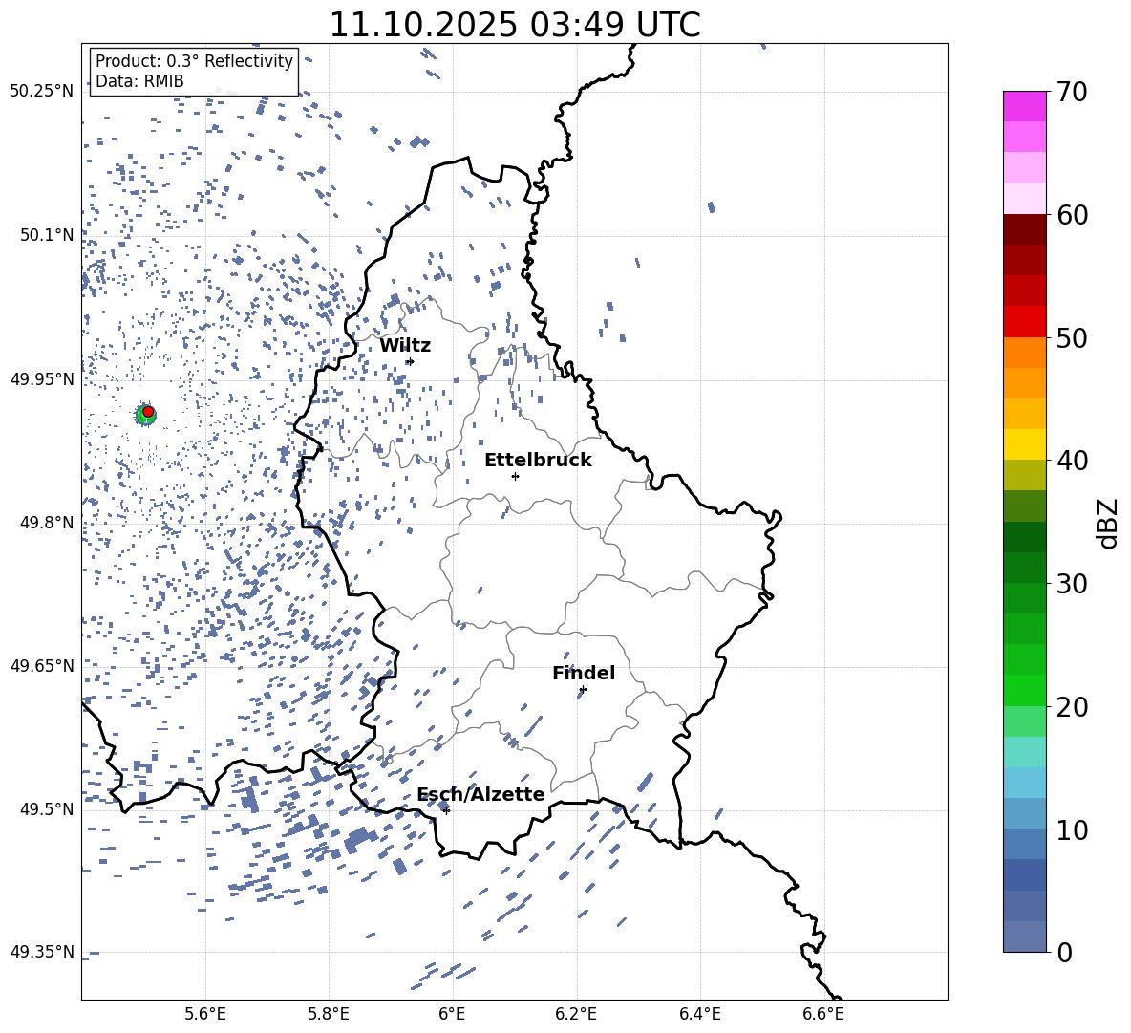Click the Esch/Alzette city label
The image size is (1131, 1033).
(x=481, y=794)
